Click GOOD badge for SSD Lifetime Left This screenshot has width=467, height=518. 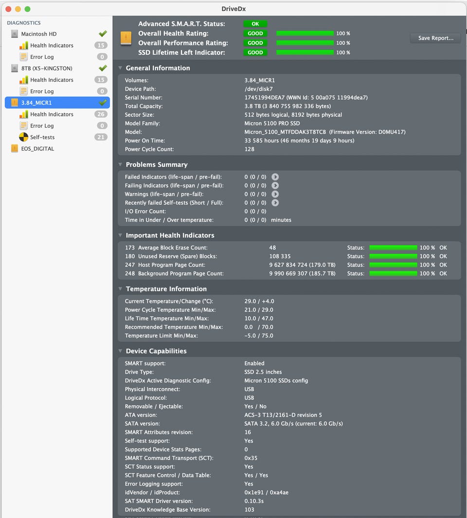coord(255,53)
